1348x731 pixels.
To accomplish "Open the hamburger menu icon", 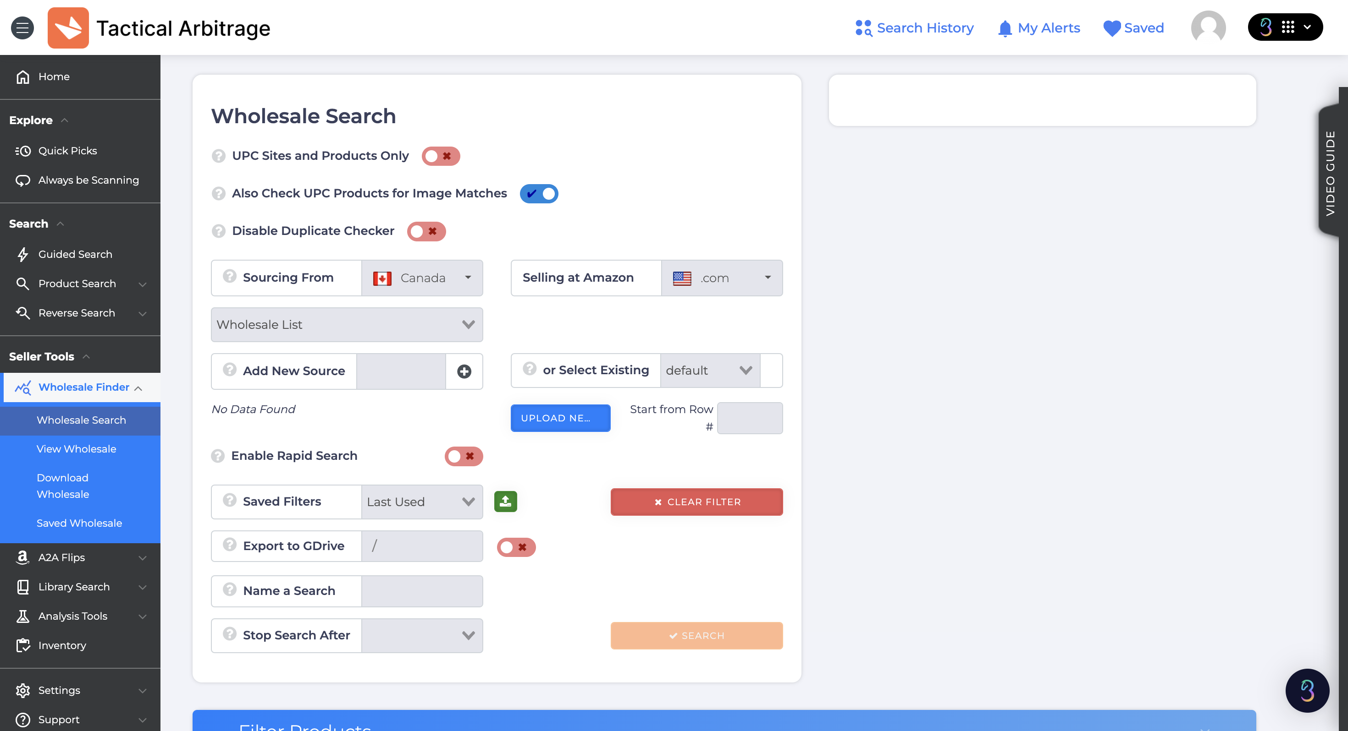I will tap(22, 28).
